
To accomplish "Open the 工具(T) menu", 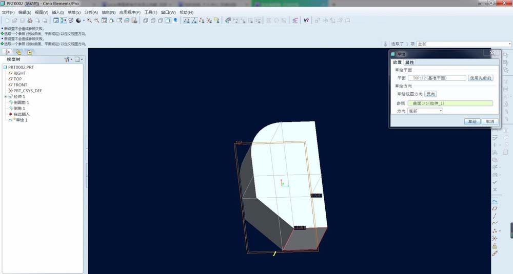I will [151, 12].
